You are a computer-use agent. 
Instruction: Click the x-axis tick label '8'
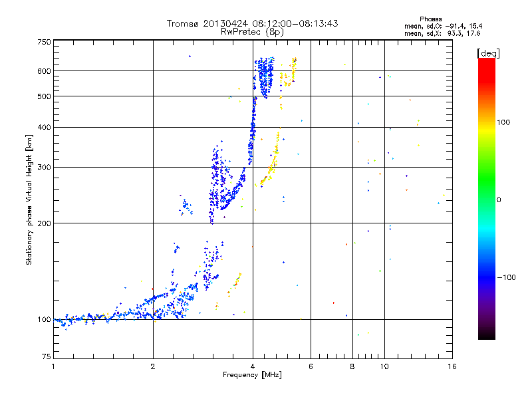pyautogui.click(x=352, y=366)
